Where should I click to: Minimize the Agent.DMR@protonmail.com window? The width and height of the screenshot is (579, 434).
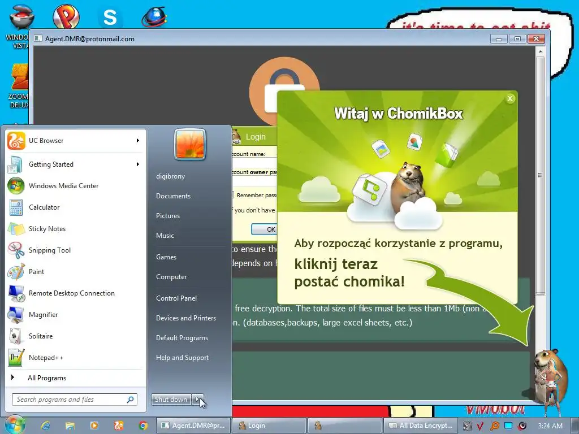coord(499,39)
